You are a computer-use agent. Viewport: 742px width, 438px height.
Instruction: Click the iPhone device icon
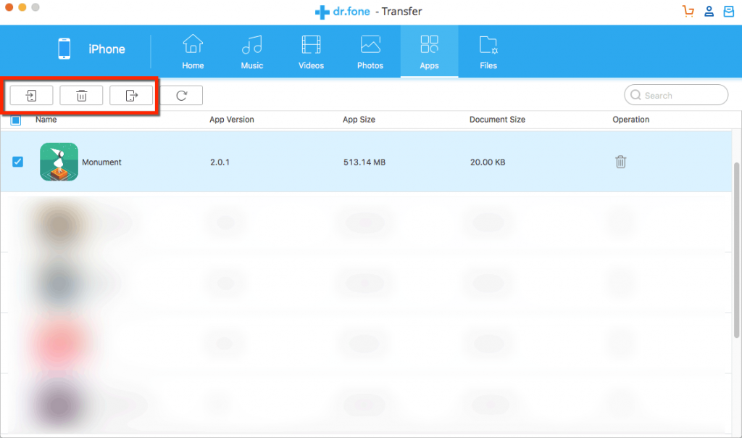[x=64, y=49]
